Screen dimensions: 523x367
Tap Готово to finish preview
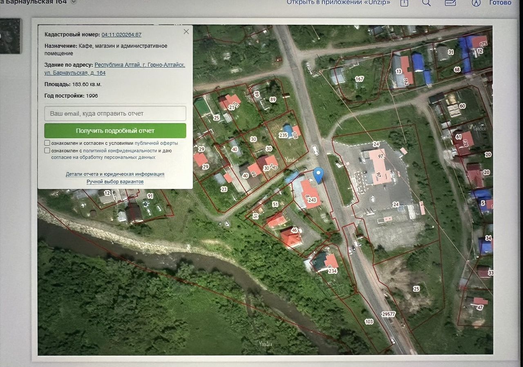click(500, 2)
